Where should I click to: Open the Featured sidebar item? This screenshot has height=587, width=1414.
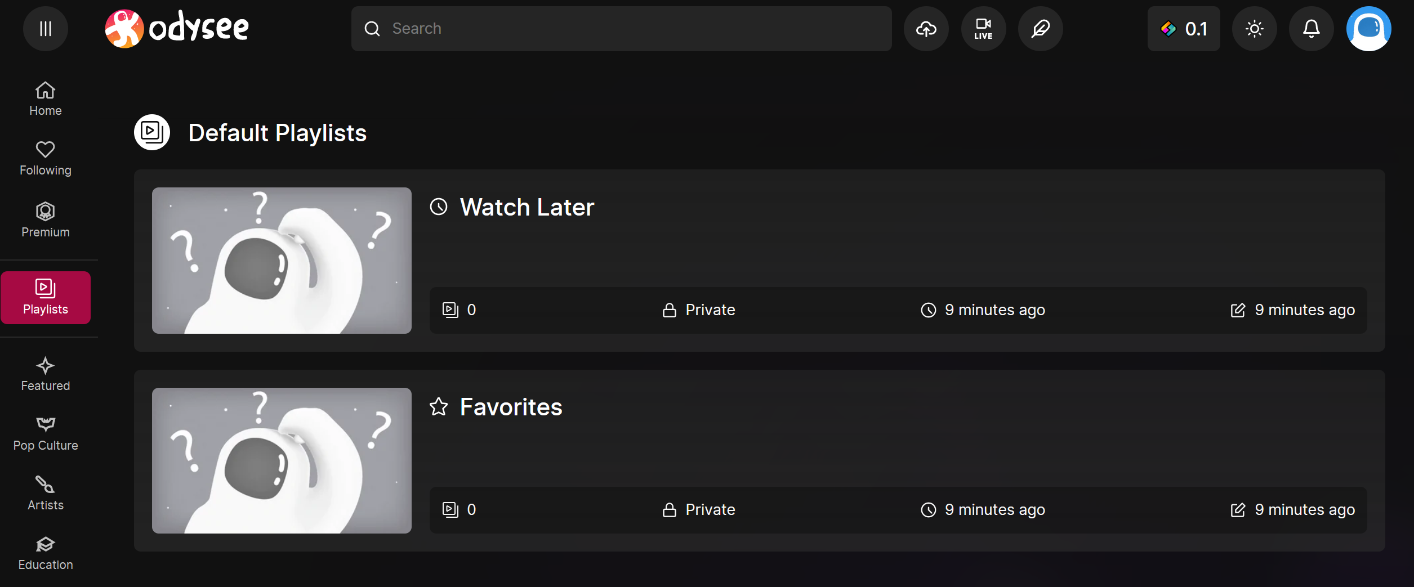point(46,374)
